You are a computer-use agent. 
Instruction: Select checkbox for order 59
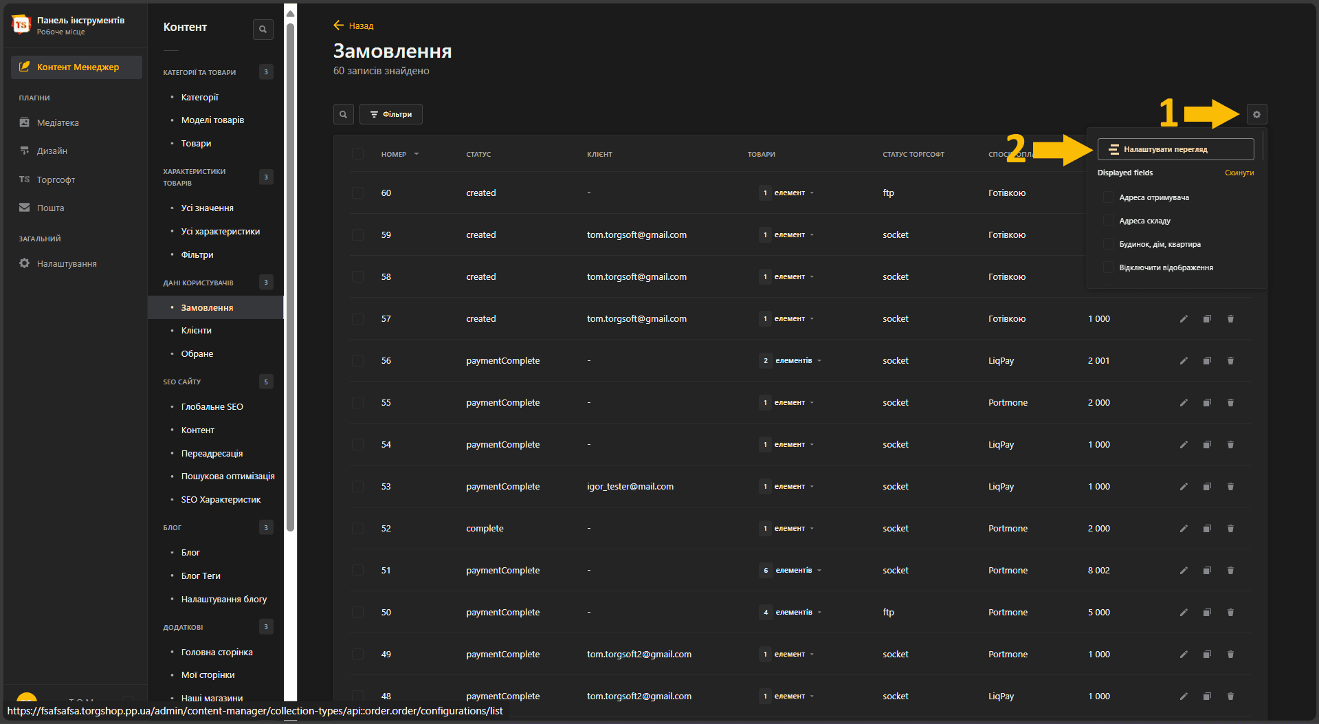[x=357, y=235]
